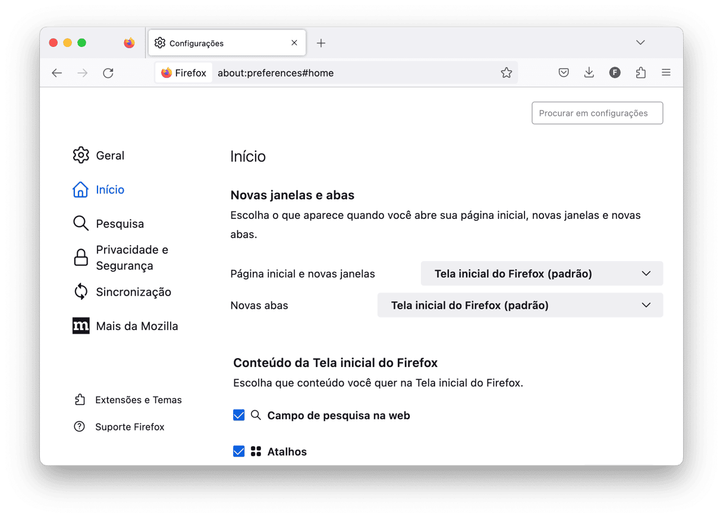Open the extensions puzzle icon in the toolbar

[640, 73]
